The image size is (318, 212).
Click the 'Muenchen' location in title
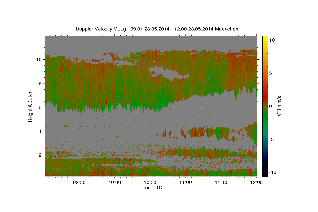click(x=227, y=29)
